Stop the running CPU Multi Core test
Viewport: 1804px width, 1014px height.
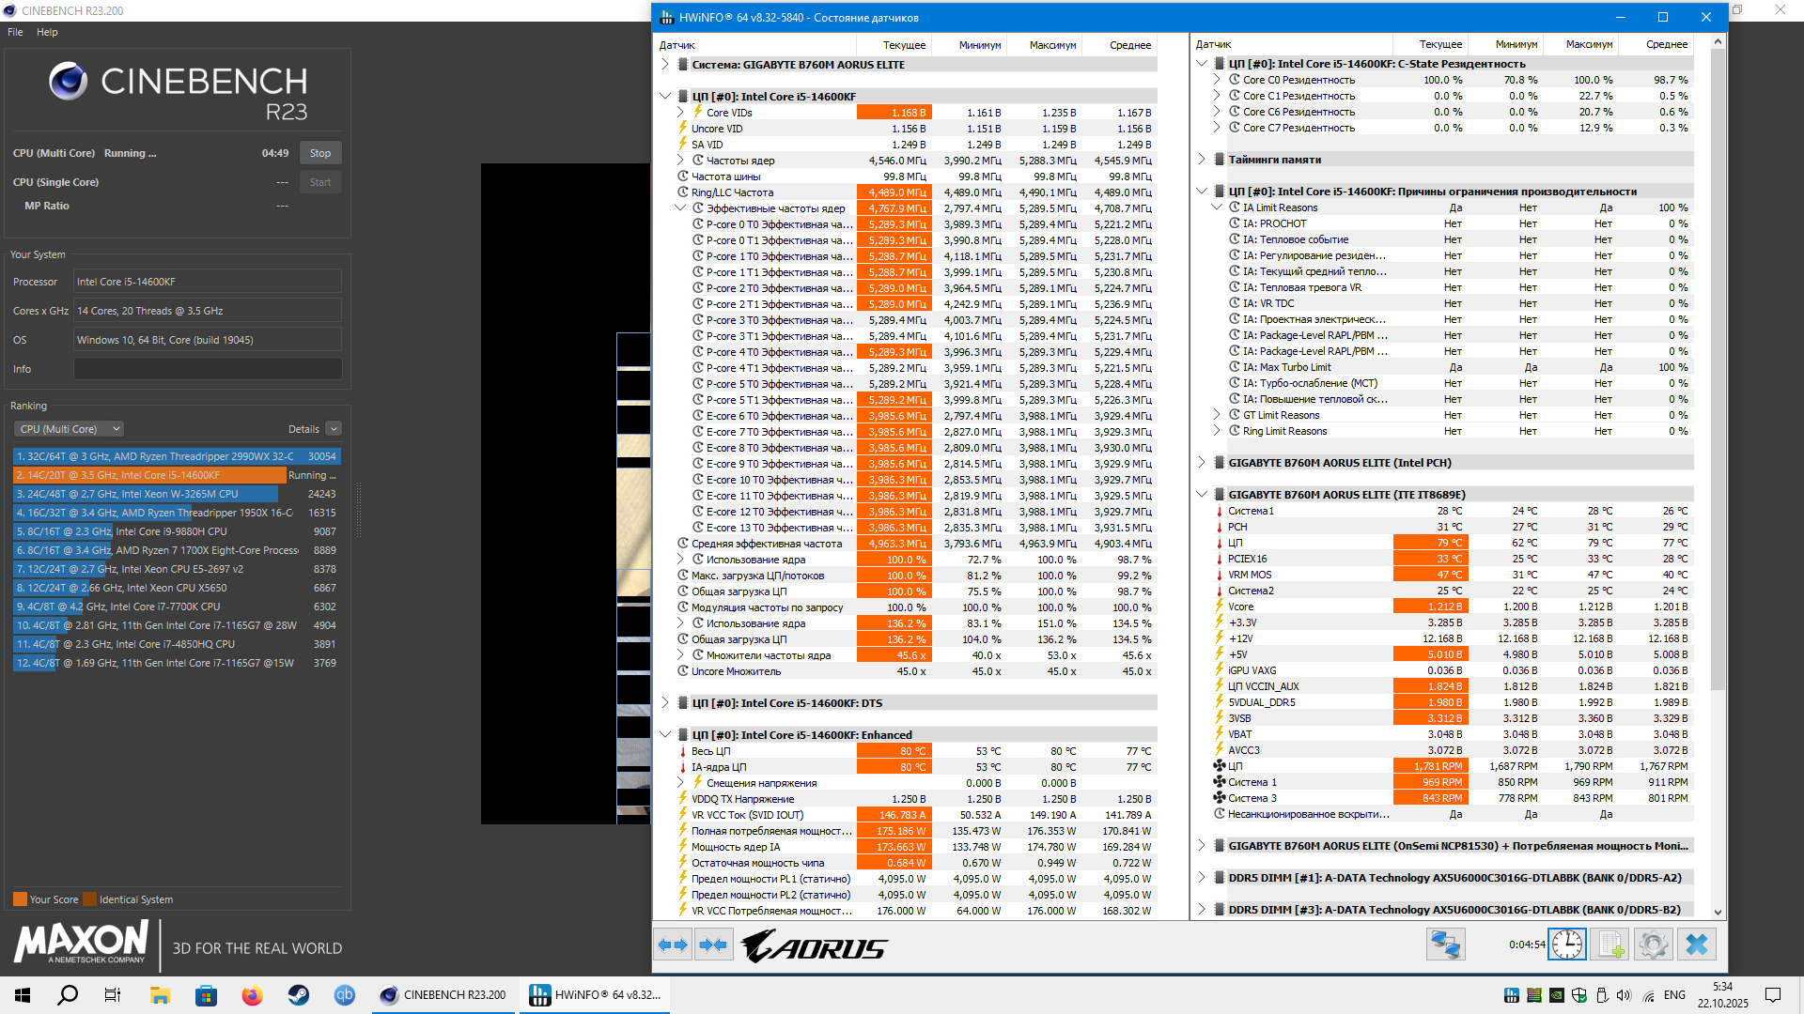point(320,153)
